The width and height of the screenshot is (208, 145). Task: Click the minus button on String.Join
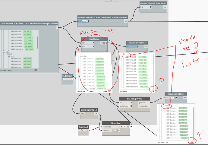(124, 127)
